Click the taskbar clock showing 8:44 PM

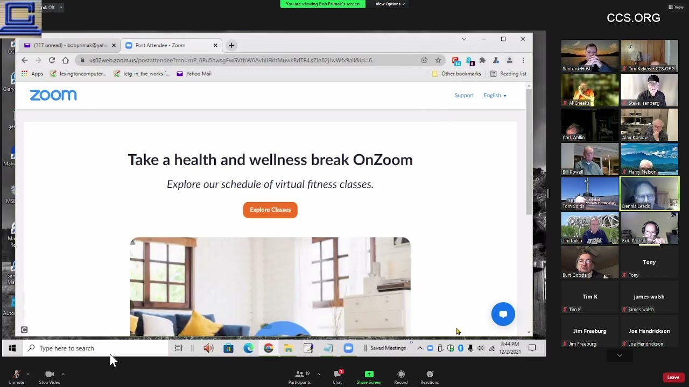[x=510, y=348]
